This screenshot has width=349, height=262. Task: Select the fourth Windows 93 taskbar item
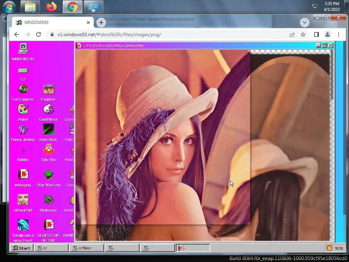click(157, 248)
